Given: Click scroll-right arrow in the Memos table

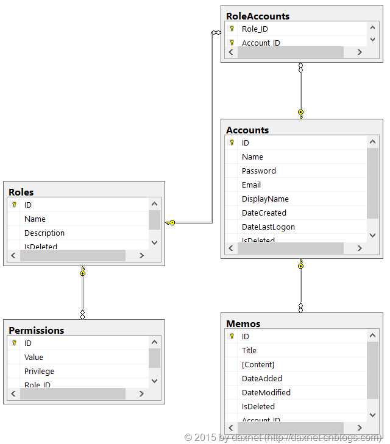Looking at the screenshot, I should (360, 428).
